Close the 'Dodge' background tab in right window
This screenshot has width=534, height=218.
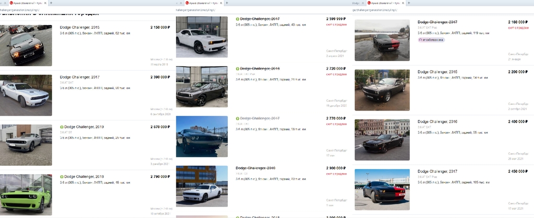pyautogui.click(x=363, y=3)
